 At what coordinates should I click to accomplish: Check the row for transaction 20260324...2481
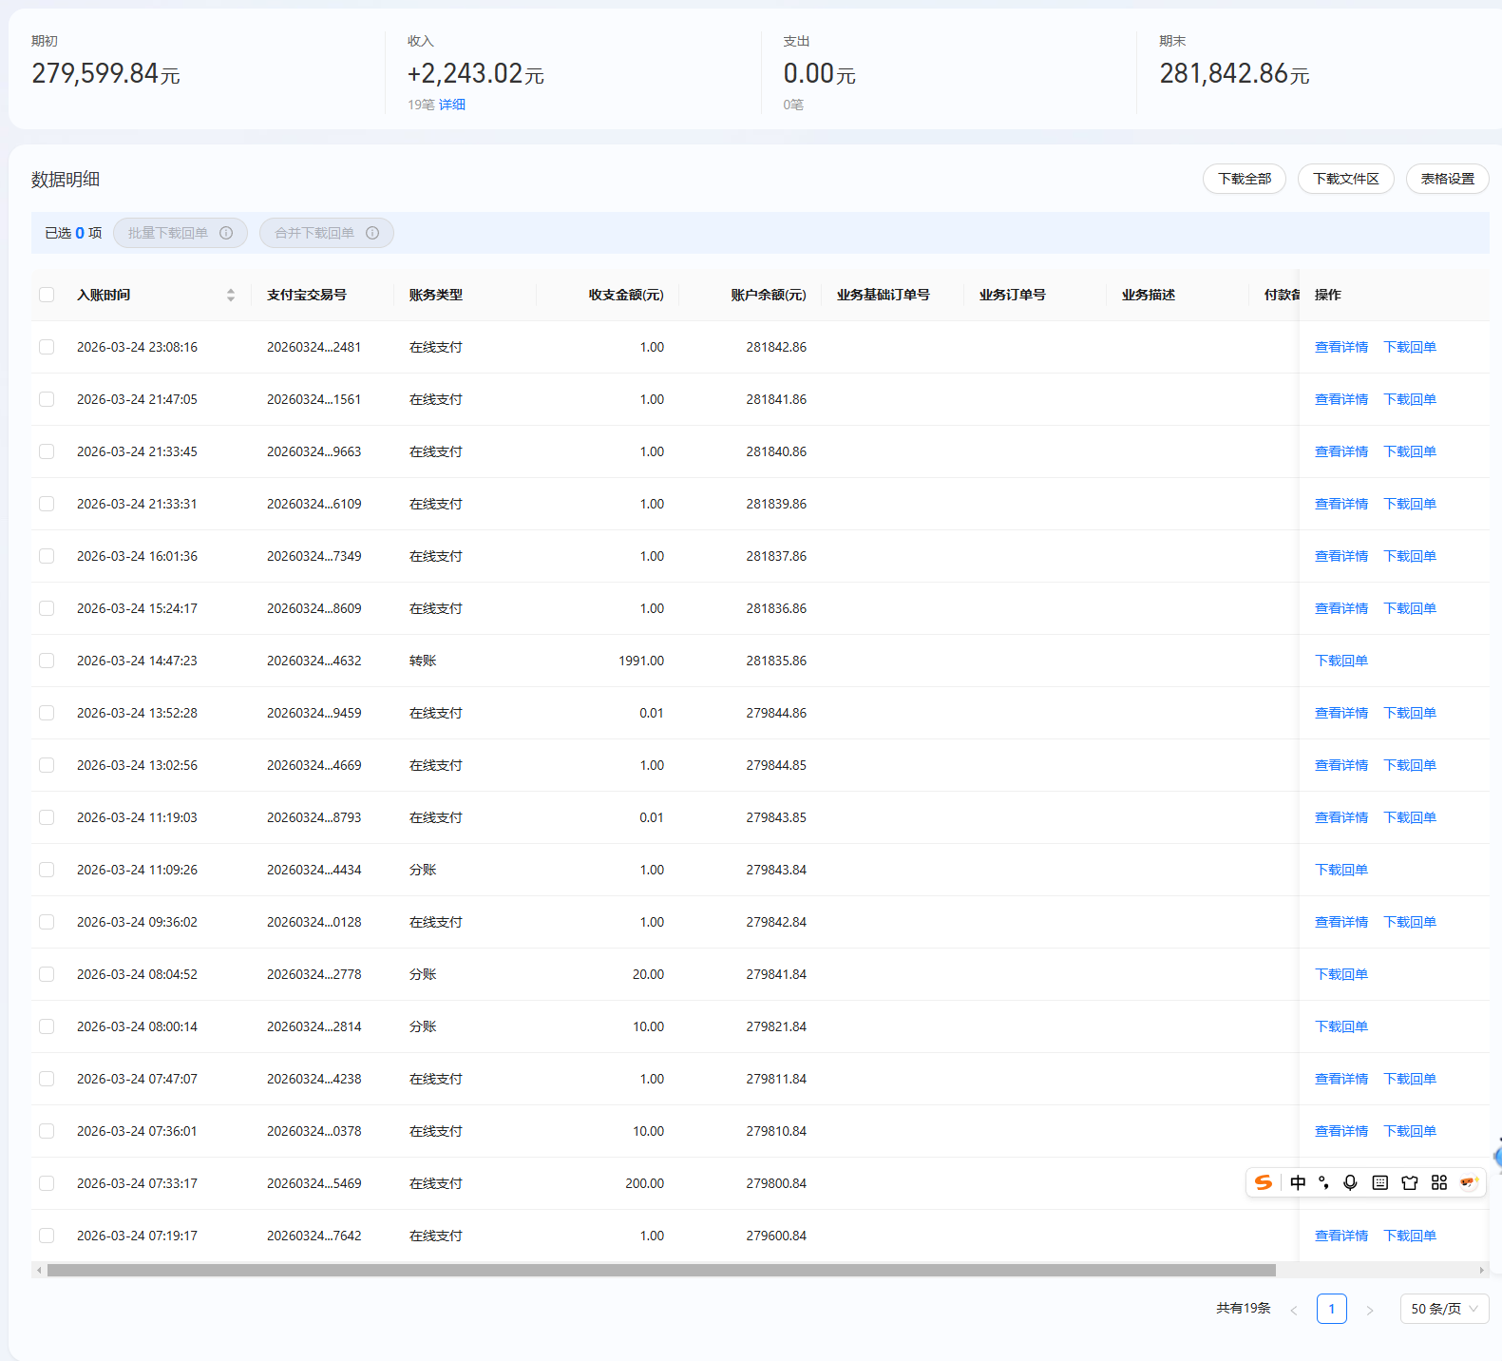pyautogui.click(x=47, y=347)
